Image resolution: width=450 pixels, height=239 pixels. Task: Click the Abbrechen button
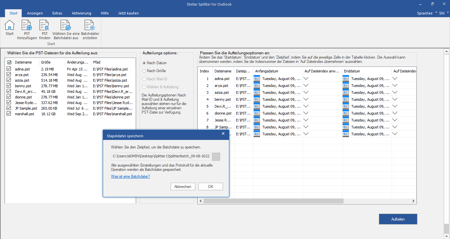point(183,187)
